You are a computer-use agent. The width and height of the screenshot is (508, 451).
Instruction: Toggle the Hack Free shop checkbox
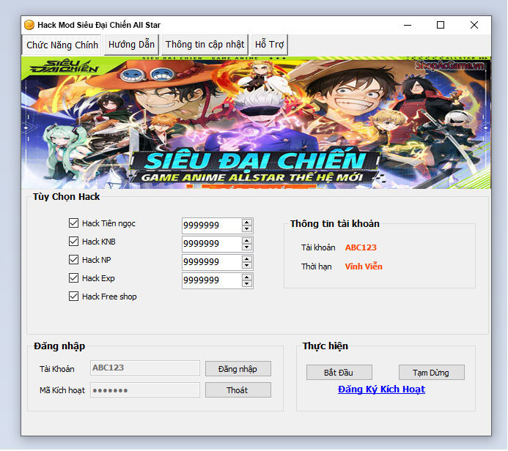(x=73, y=297)
